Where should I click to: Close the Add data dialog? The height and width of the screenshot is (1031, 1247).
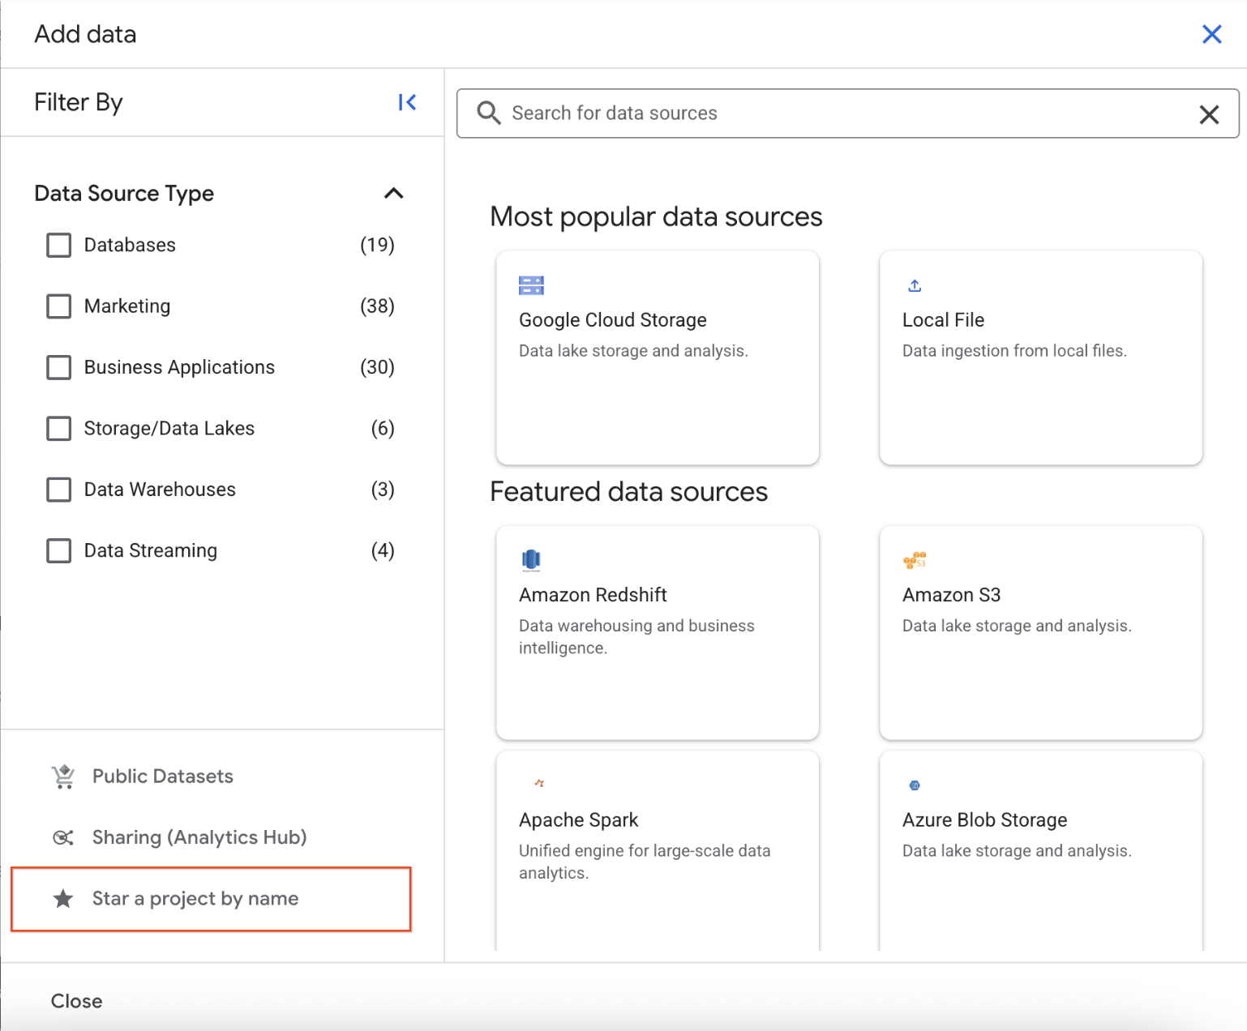tap(1211, 34)
